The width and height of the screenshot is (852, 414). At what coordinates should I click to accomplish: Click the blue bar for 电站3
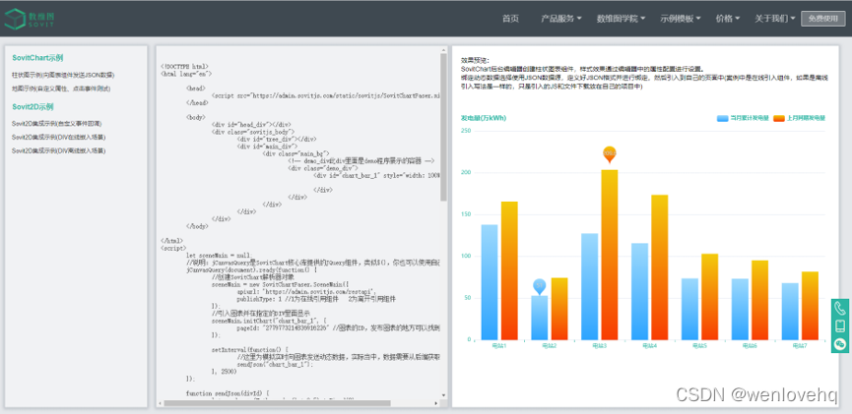[590, 286]
